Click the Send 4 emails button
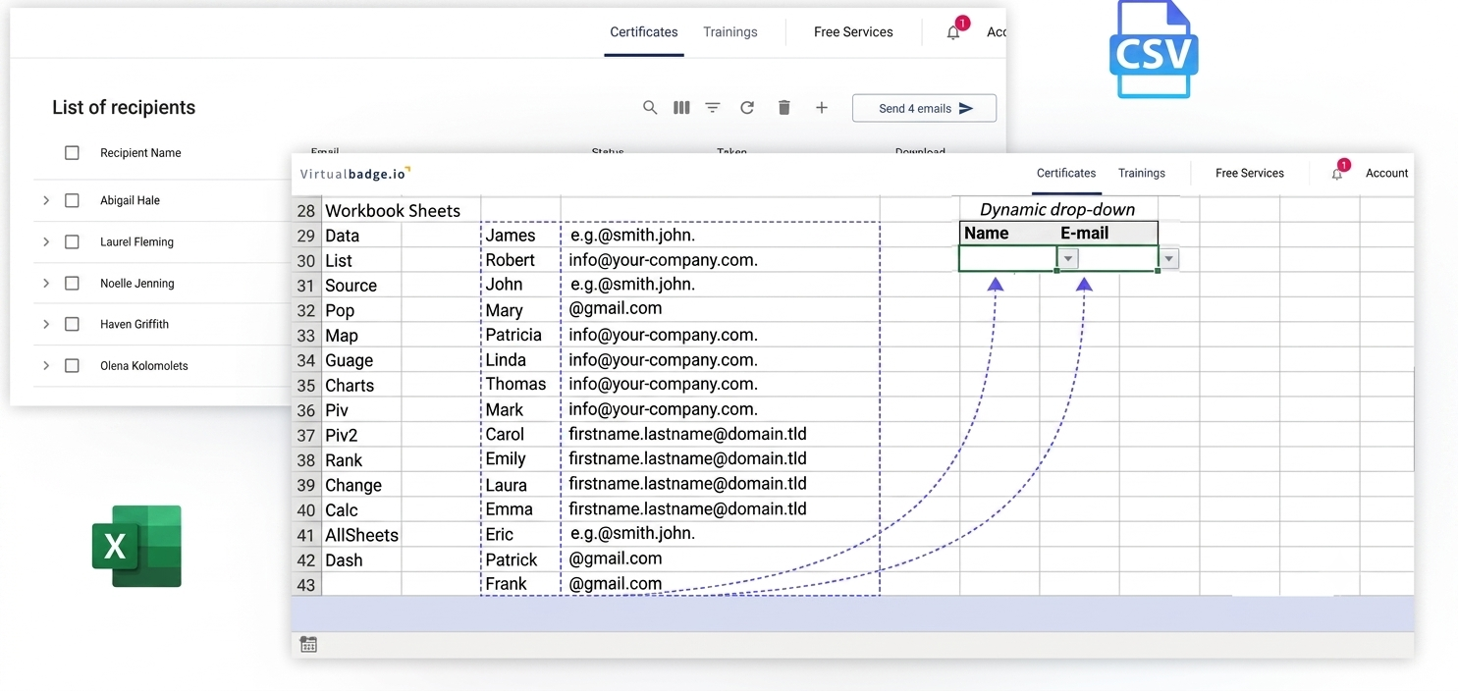The height and width of the screenshot is (691, 1458). [924, 108]
